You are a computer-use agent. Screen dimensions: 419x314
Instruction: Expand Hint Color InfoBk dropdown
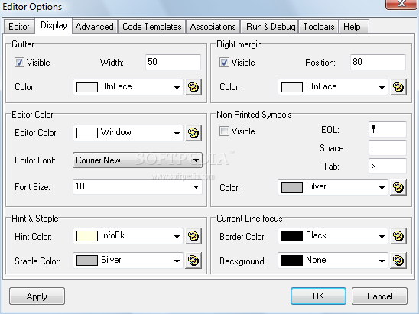tap(177, 236)
